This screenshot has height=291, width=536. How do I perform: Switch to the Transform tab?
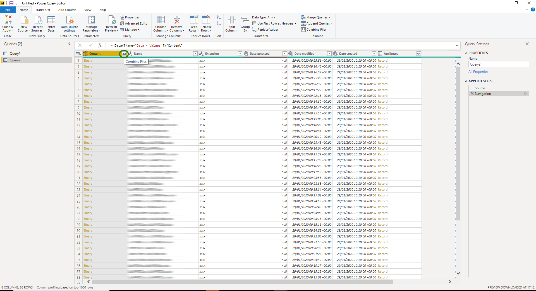pyautogui.click(x=43, y=10)
